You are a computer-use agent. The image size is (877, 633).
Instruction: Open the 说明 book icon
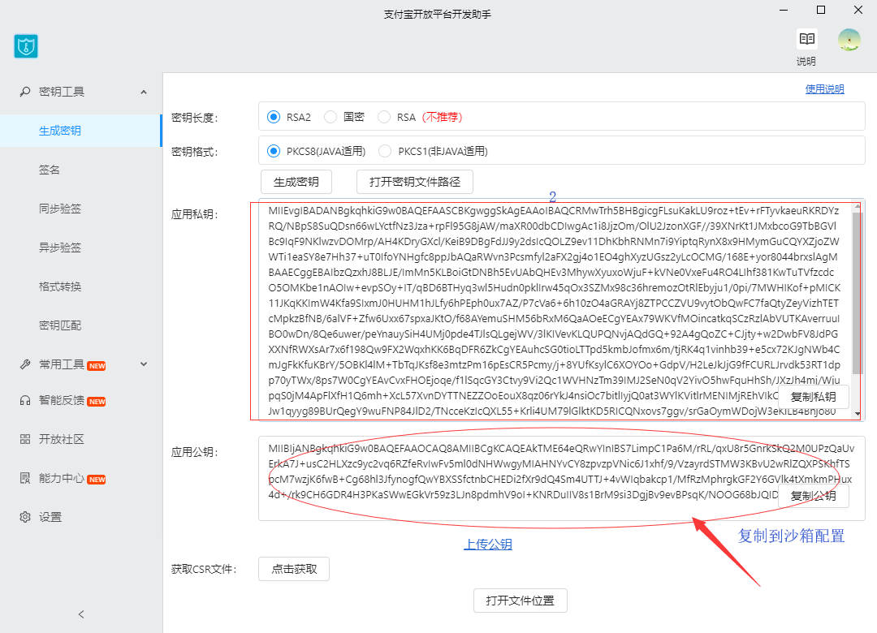[806, 39]
